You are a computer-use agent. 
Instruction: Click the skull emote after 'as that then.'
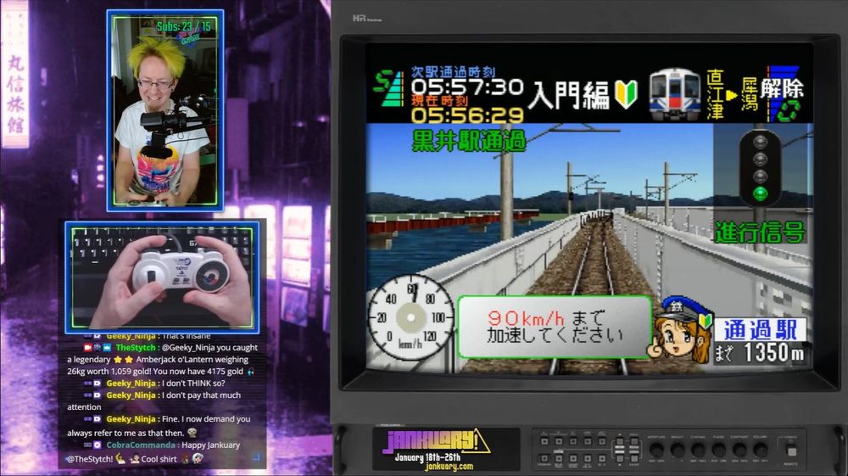pyautogui.click(x=192, y=433)
